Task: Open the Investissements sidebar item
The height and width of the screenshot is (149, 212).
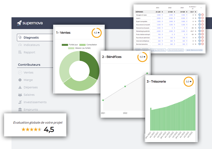Action: point(35,102)
